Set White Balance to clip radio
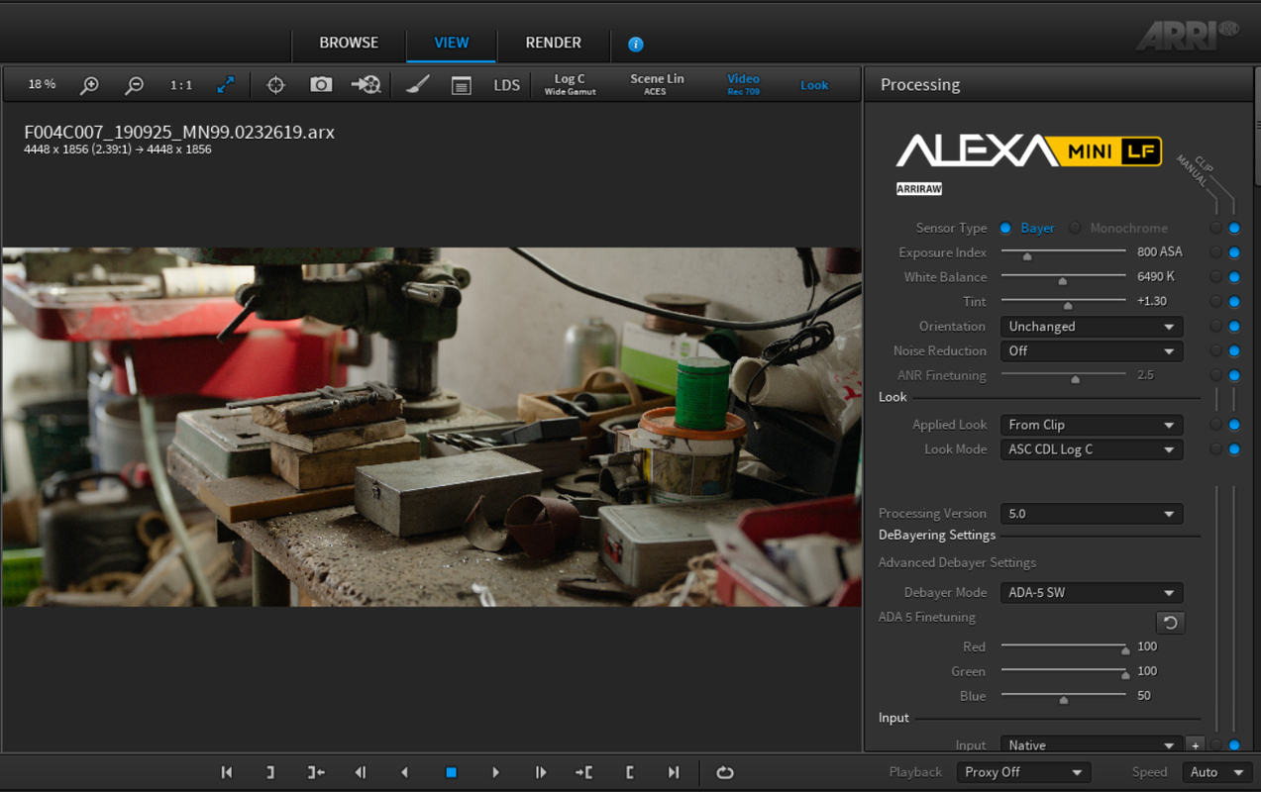Screen dimensions: 1261x792 pyautogui.click(x=1234, y=277)
